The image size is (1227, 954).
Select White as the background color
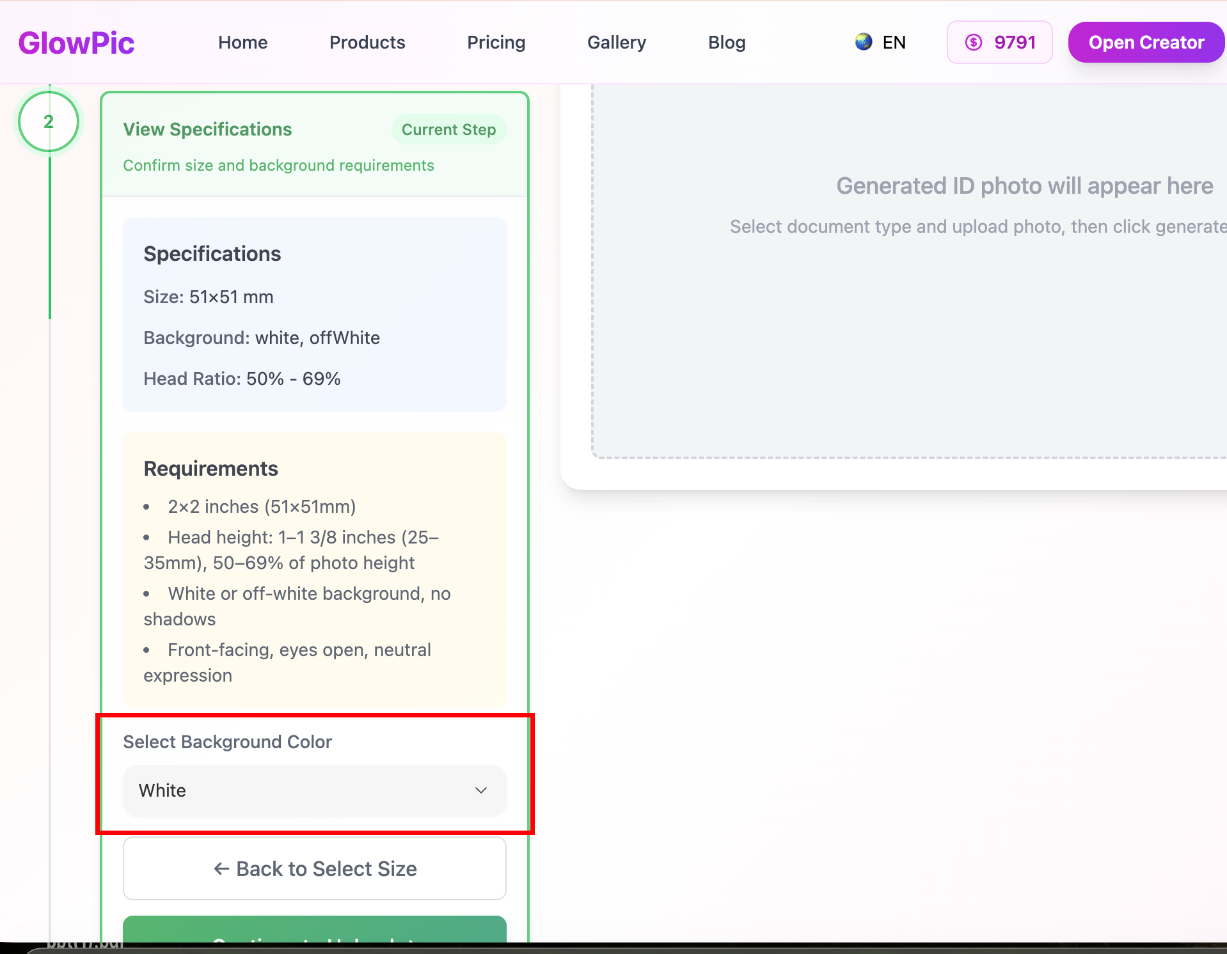tap(313, 790)
